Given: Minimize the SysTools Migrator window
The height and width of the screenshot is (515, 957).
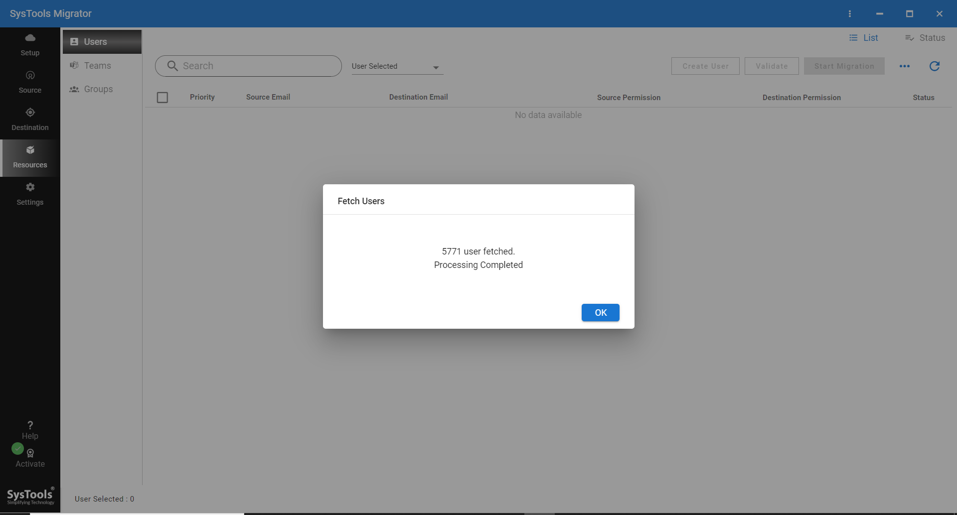Looking at the screenshot, I should [880, 14].
